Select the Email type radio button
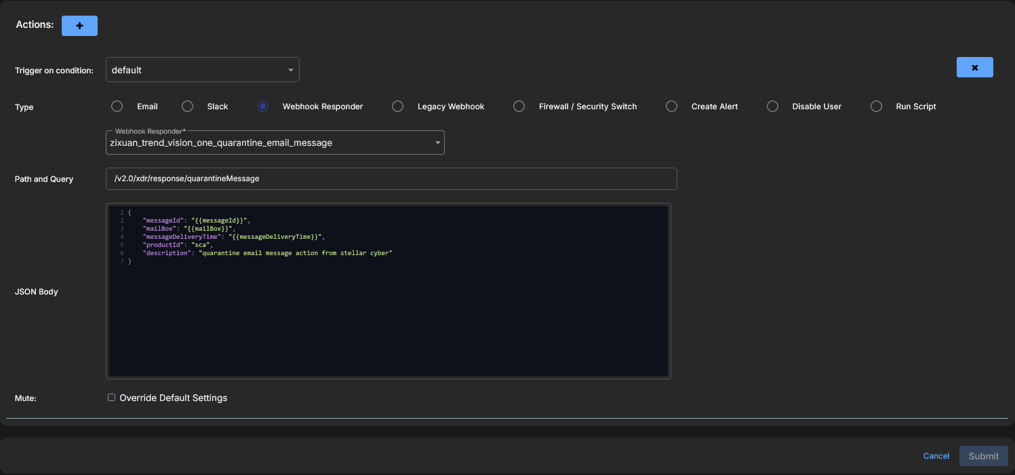This screenshot has width=1015, height=475. tap(117, 107)
